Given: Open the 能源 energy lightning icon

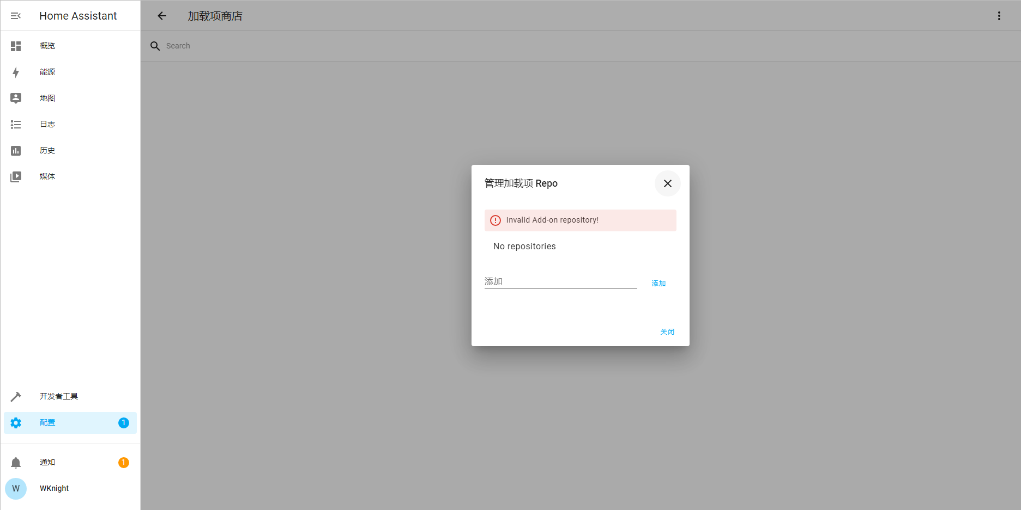Looking at the screenshot, I should point(16,72).
